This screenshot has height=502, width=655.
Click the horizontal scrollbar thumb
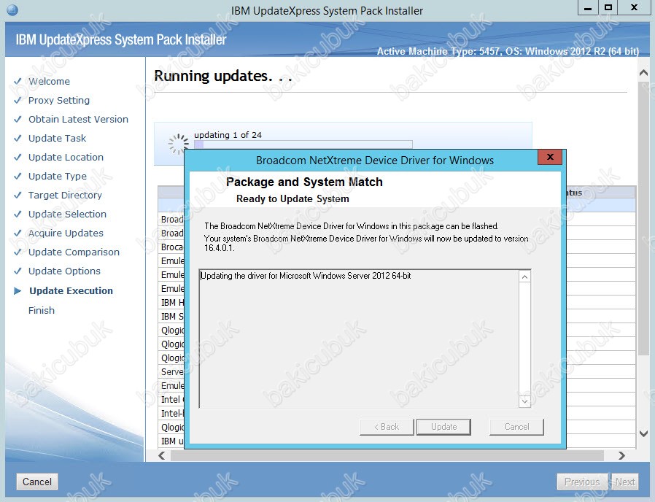click(x=387, y=455)
